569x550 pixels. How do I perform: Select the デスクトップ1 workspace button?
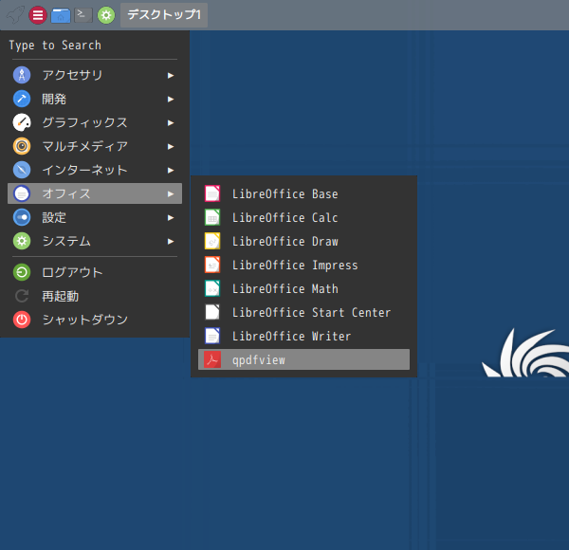click(164, 15)
